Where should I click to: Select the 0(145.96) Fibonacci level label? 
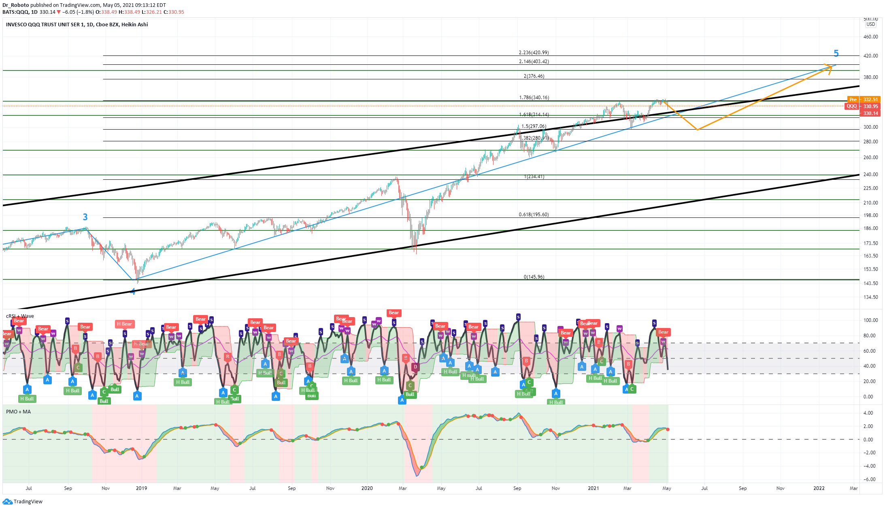(x=534, y=277)
